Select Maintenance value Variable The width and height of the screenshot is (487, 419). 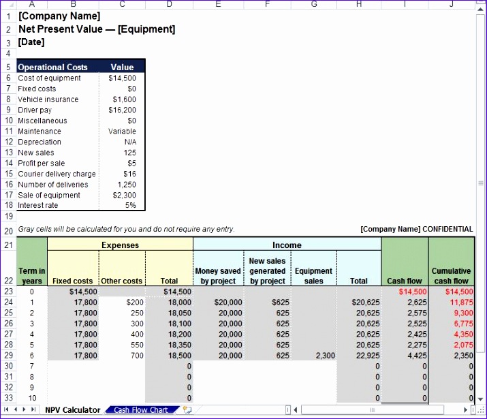[122, 131]
